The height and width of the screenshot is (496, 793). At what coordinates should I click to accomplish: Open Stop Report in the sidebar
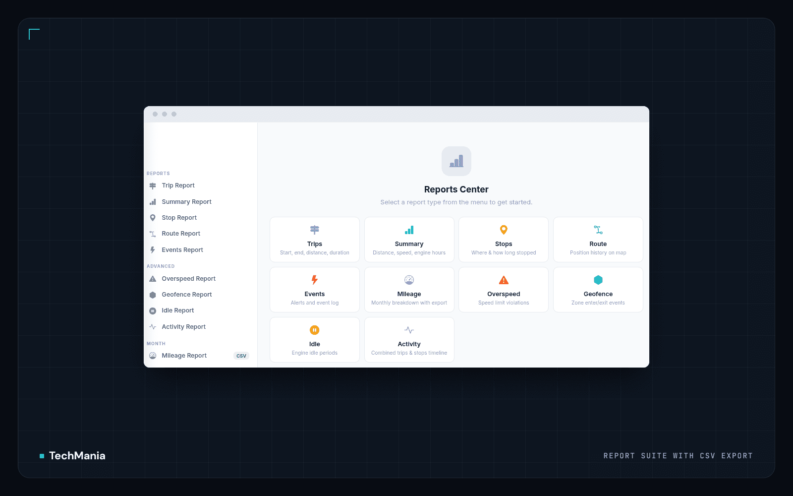coord(201,218)
